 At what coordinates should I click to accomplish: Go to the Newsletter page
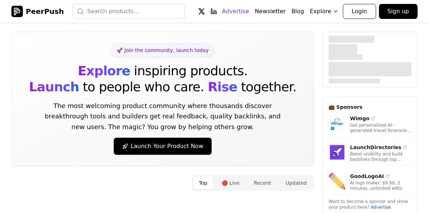coord(270,11)
